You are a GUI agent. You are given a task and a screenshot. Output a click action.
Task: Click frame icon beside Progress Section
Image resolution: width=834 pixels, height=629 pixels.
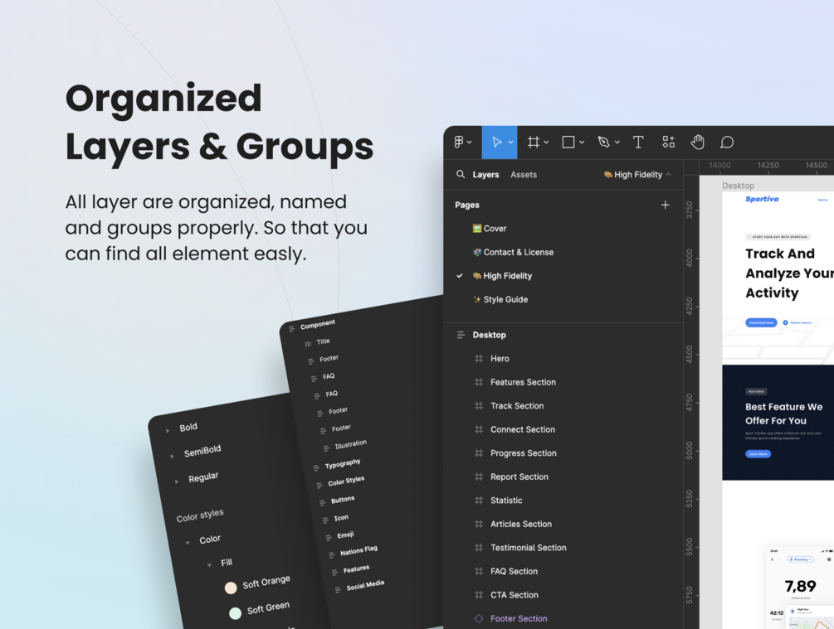coord(479,453)
